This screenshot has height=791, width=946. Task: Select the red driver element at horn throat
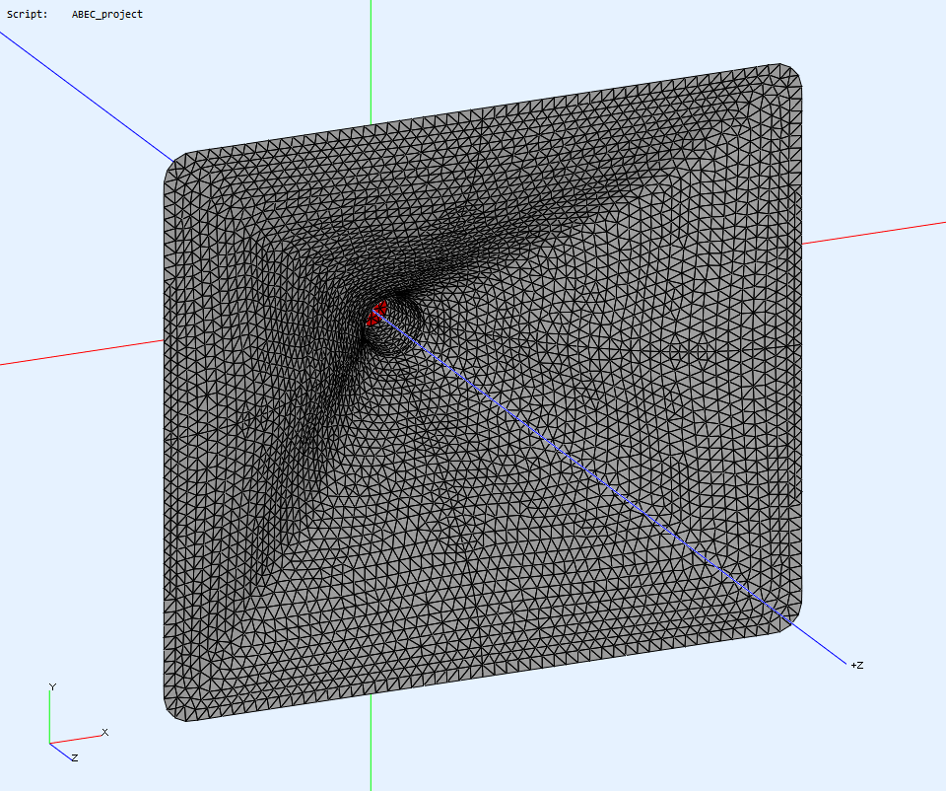pyautogui.click(x=375, y=314)
